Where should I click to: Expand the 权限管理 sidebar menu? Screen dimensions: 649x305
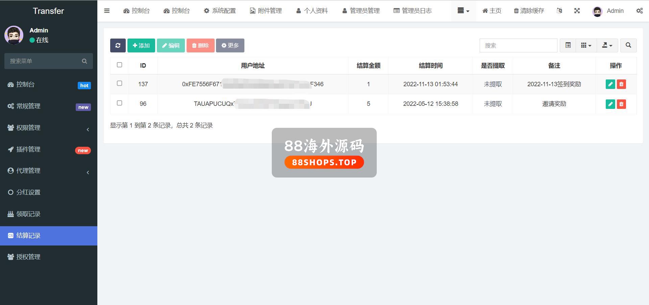49,128
